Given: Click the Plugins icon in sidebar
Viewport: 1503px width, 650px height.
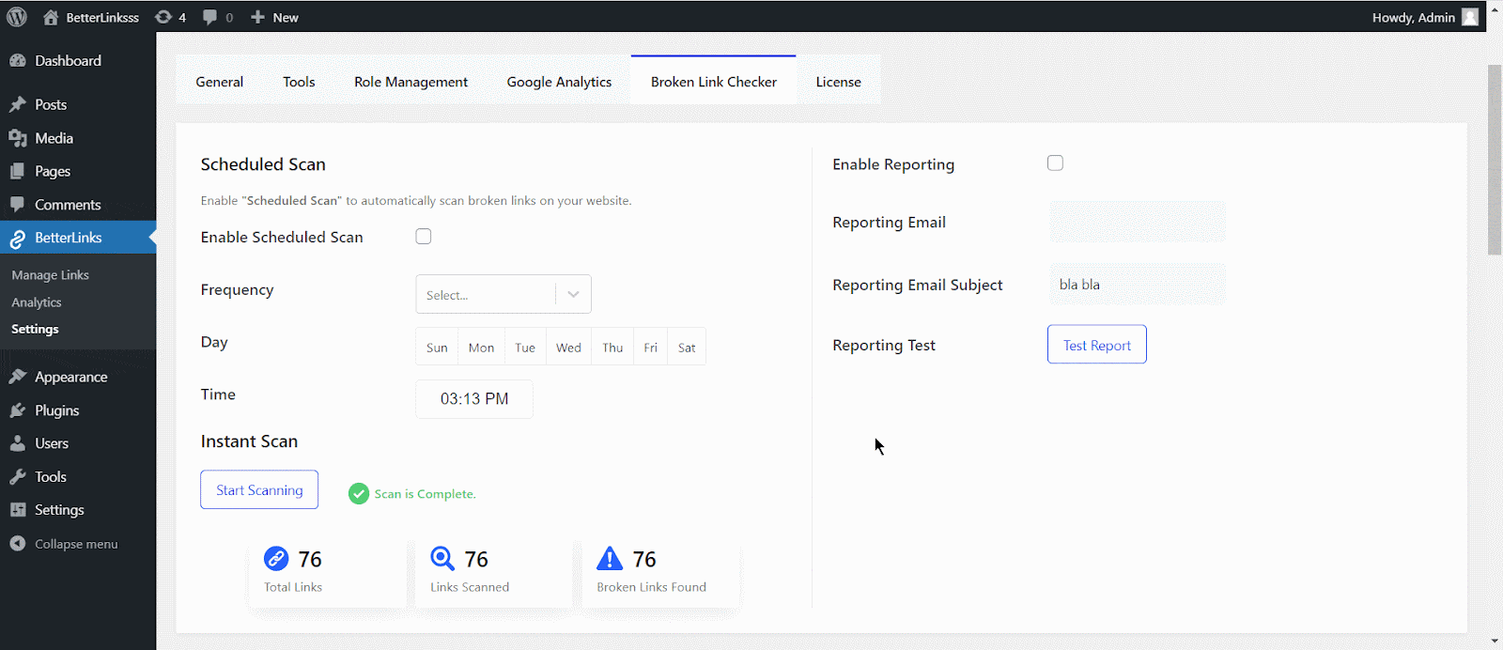Looking at the screenshot, I should (18, 410).
